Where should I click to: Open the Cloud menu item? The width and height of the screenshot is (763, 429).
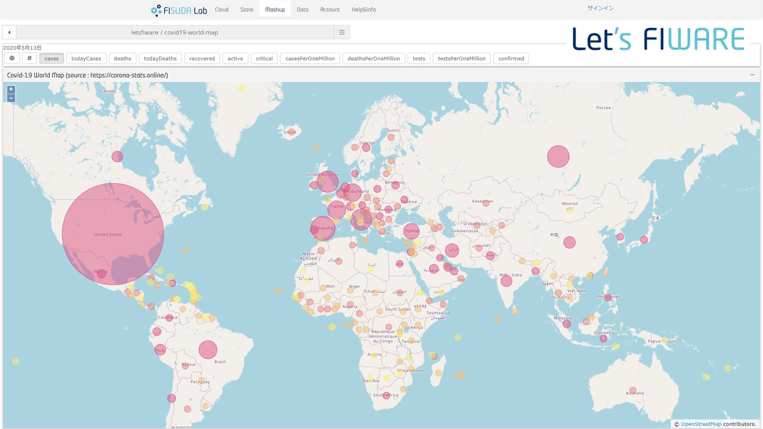[221, 10]
